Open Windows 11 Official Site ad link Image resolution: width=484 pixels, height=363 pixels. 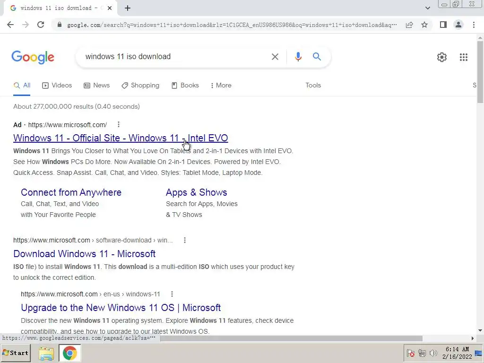(121, 138)
